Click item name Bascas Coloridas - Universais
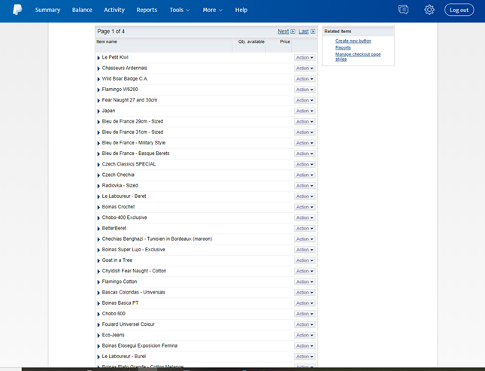This screenshot has width=485, height=371. click(134, 292)
